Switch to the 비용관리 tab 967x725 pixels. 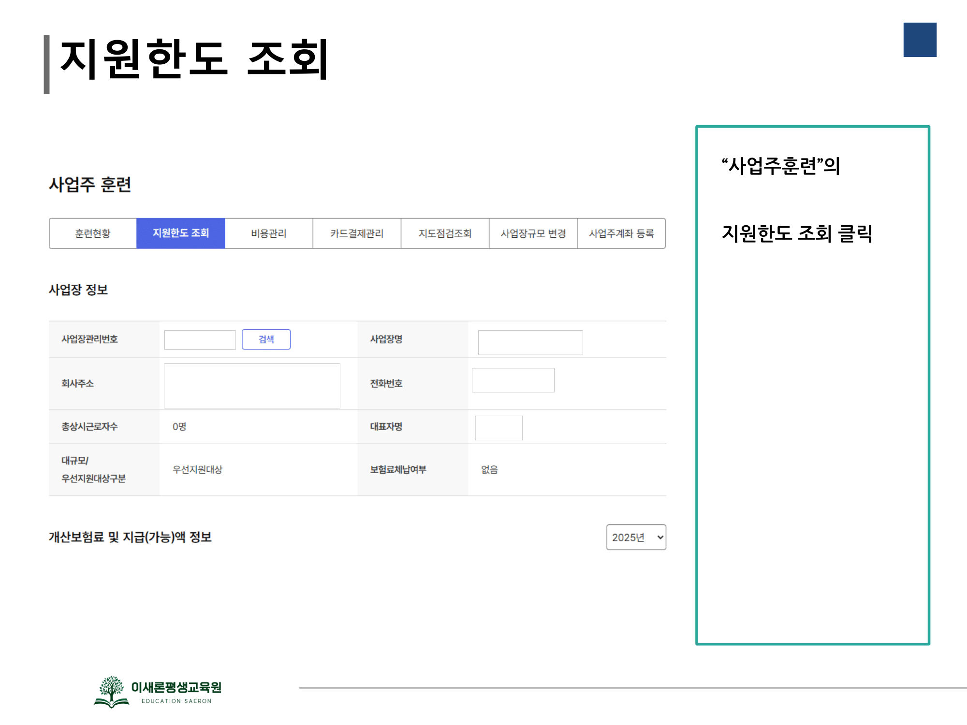269,233
